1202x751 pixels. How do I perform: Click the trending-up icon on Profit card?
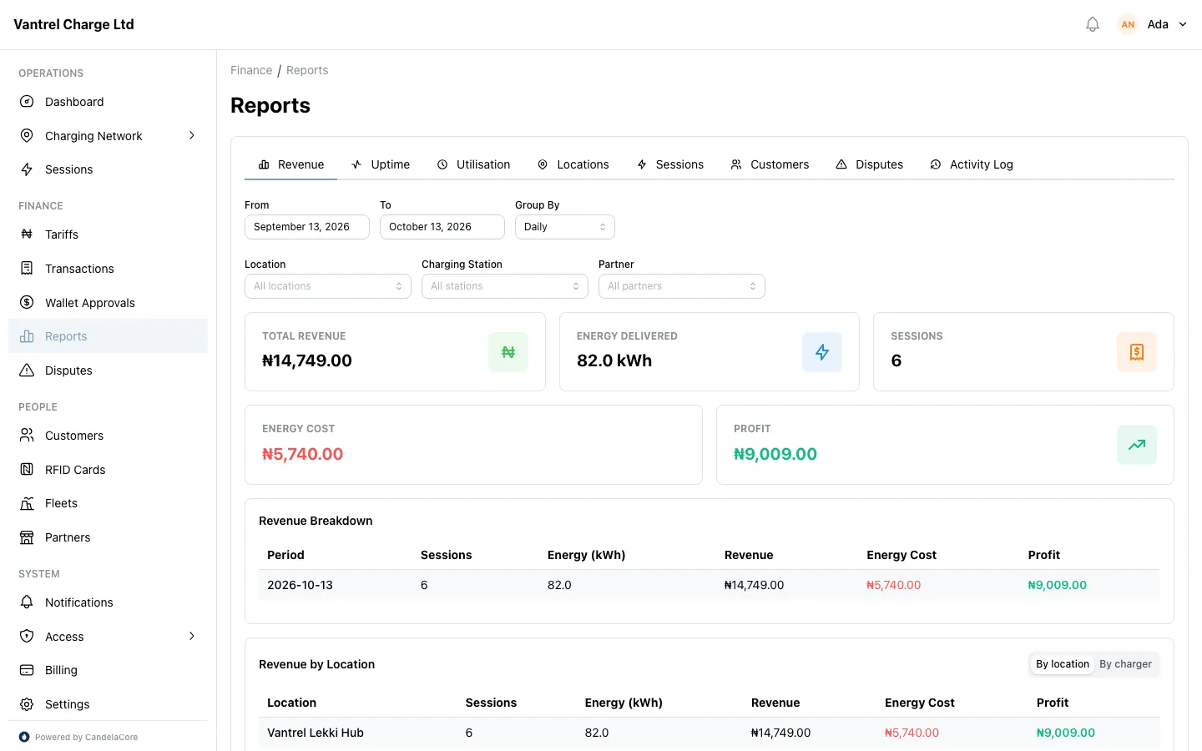[1137, 445]
